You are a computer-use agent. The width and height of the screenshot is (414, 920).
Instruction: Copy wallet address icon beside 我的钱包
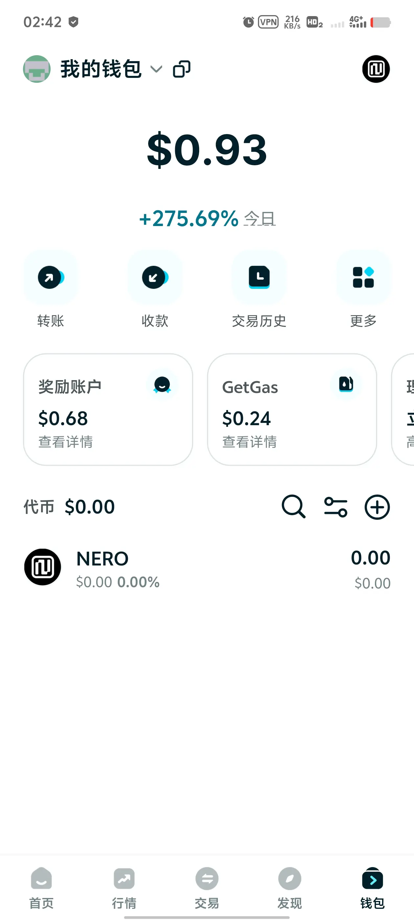tap(181, 69)
